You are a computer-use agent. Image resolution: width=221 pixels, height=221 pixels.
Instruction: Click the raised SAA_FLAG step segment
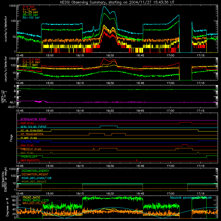click(185, 145)
